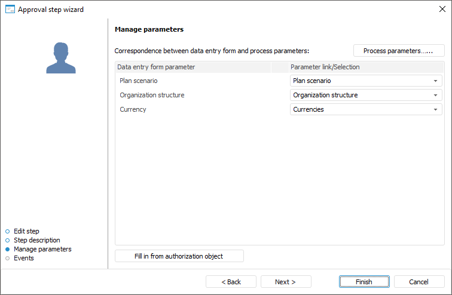Click Finish to complete the wizard
The image size is (452, 295).
point(364,282)
